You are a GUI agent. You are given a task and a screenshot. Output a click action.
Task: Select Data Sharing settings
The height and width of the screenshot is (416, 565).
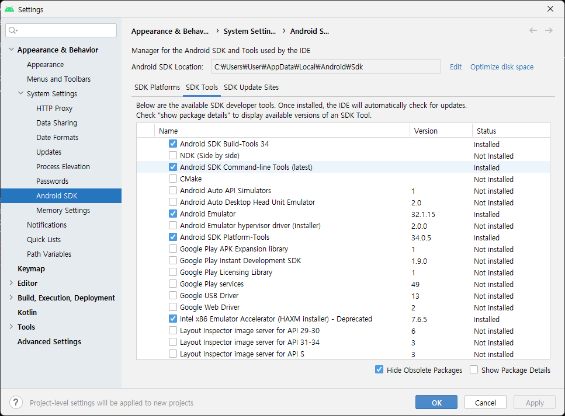pyautogui.click(x=57, y=123)
